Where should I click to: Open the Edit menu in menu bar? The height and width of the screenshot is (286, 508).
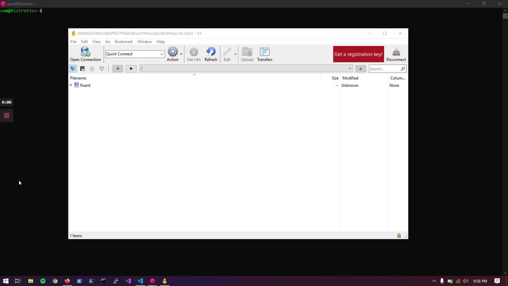[x=85, y=42]
